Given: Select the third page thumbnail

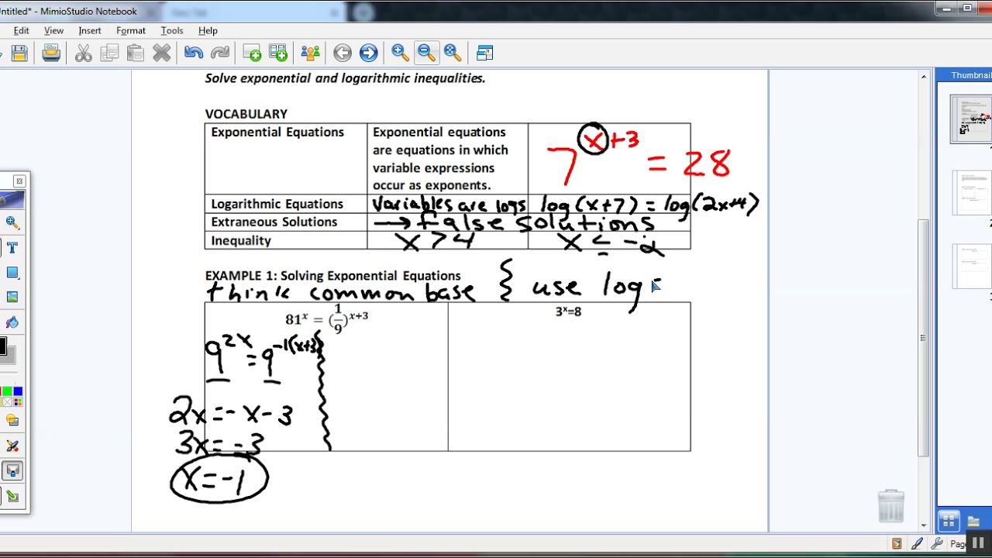Looking at the screenshot, I should point(973,266).
